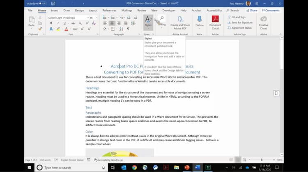Click Windows taskbar search field
308x172 pixels.
pos(71,168)
